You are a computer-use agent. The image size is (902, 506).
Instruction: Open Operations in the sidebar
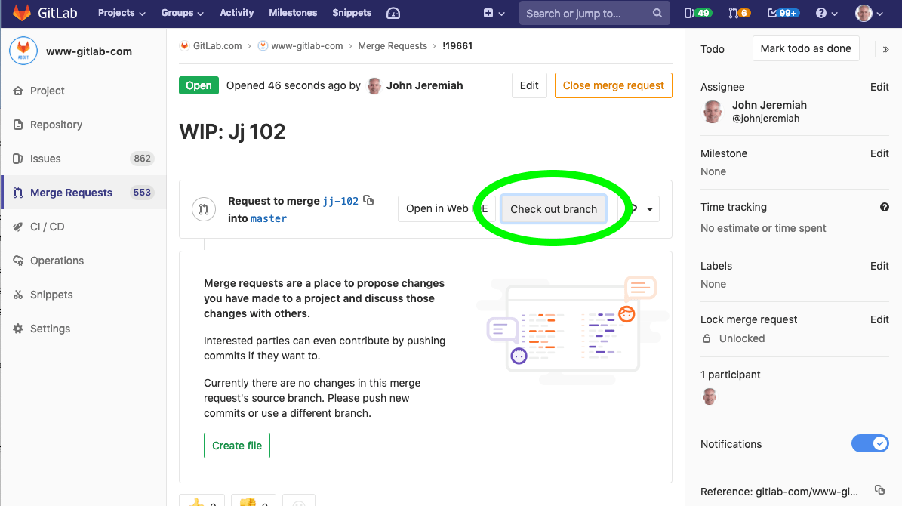57,261
